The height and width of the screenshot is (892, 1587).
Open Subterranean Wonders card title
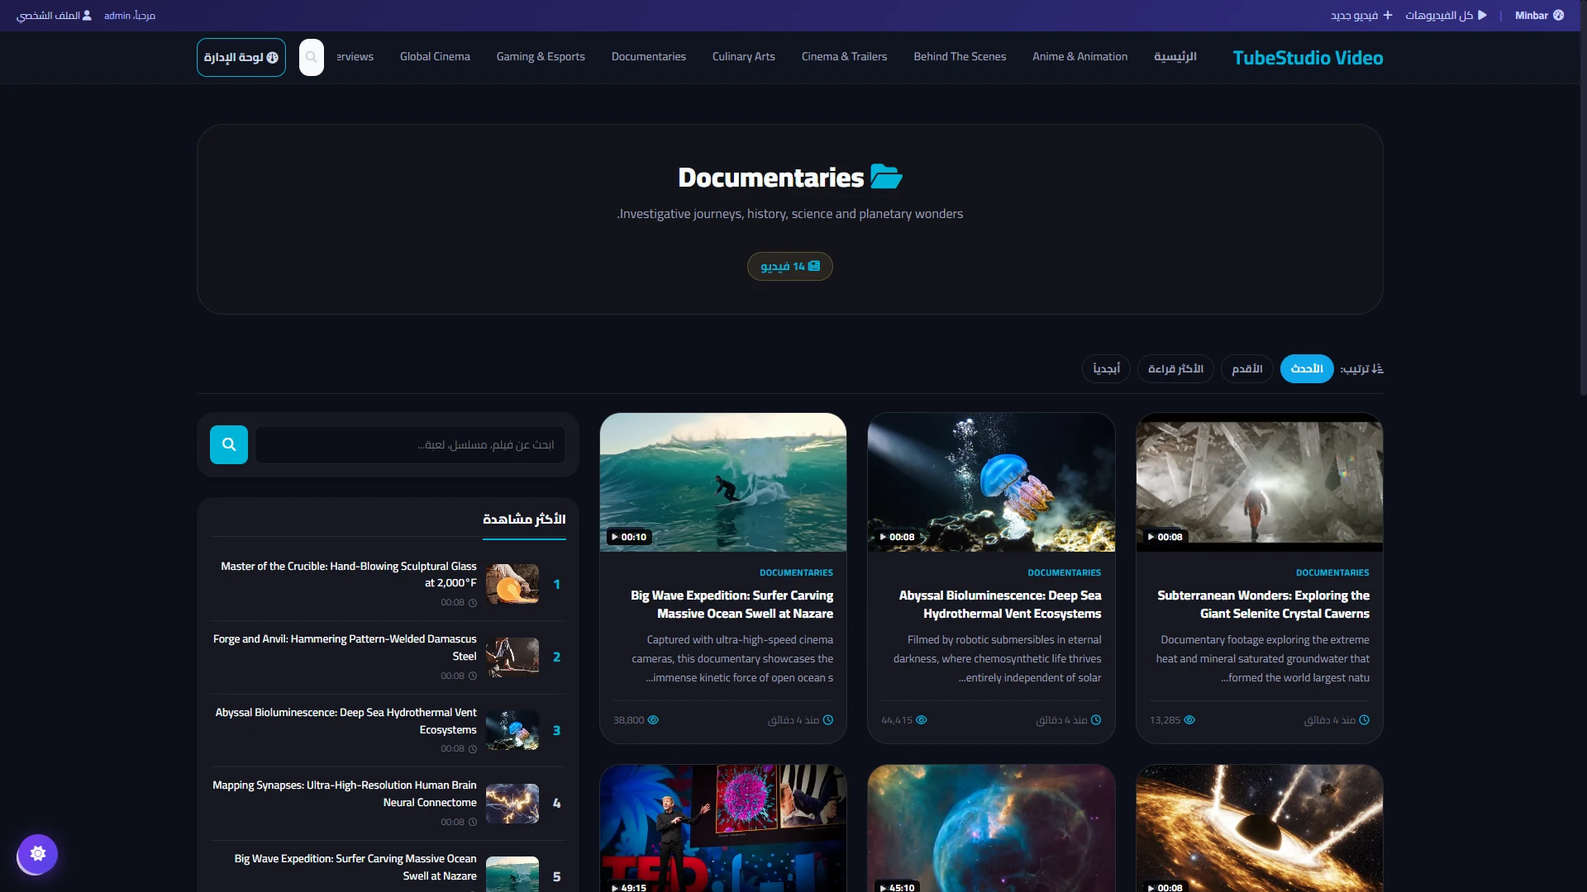(1263, 605)
